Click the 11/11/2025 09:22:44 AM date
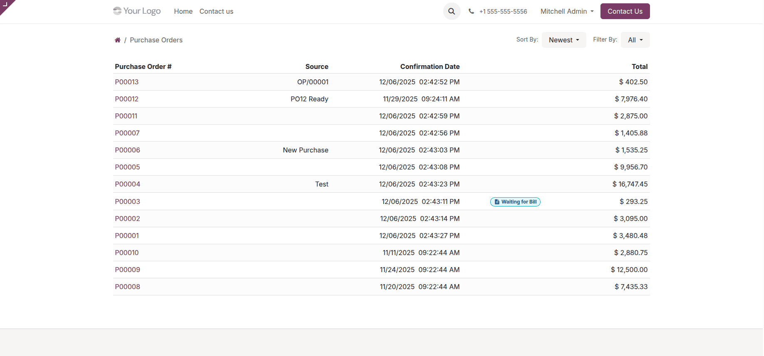Image resolution: width=764 pixels, height=356 pixels. point(421,253)
